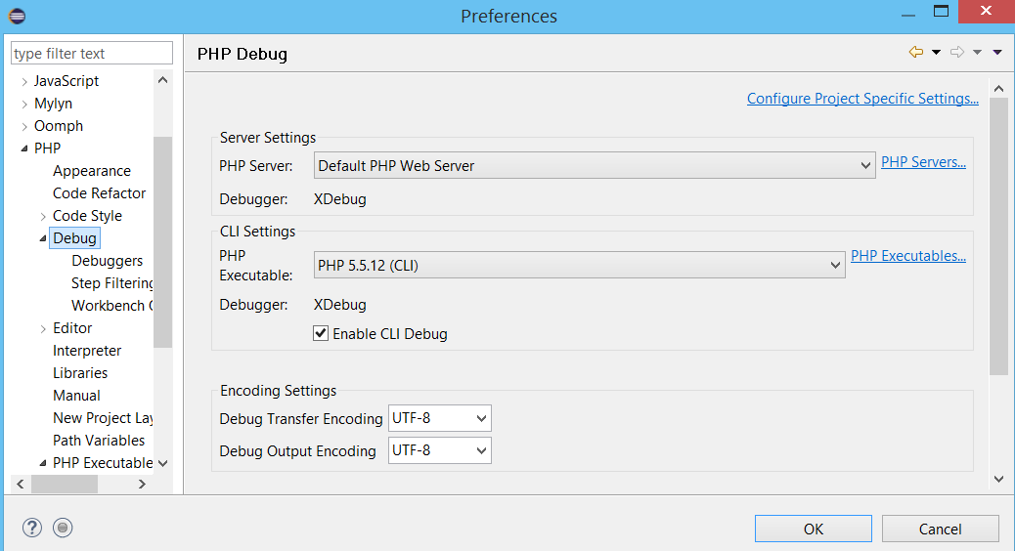Screen dimensions: 1015x551
Task: Select Interpreter in the preferences tree
Action: (87, 351)
